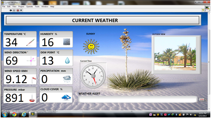Click the Weather Alert text field
Image resolution: width=215 pixels, height=119 pixels.
tap(138, 99)
